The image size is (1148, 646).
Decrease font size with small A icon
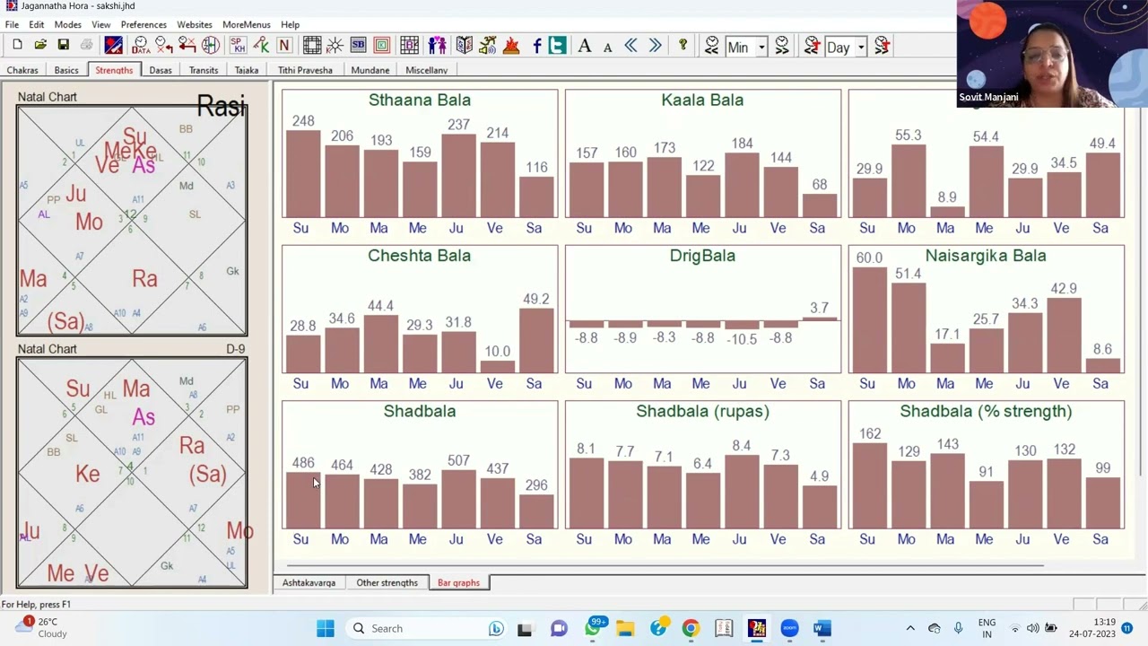[607, 47]
